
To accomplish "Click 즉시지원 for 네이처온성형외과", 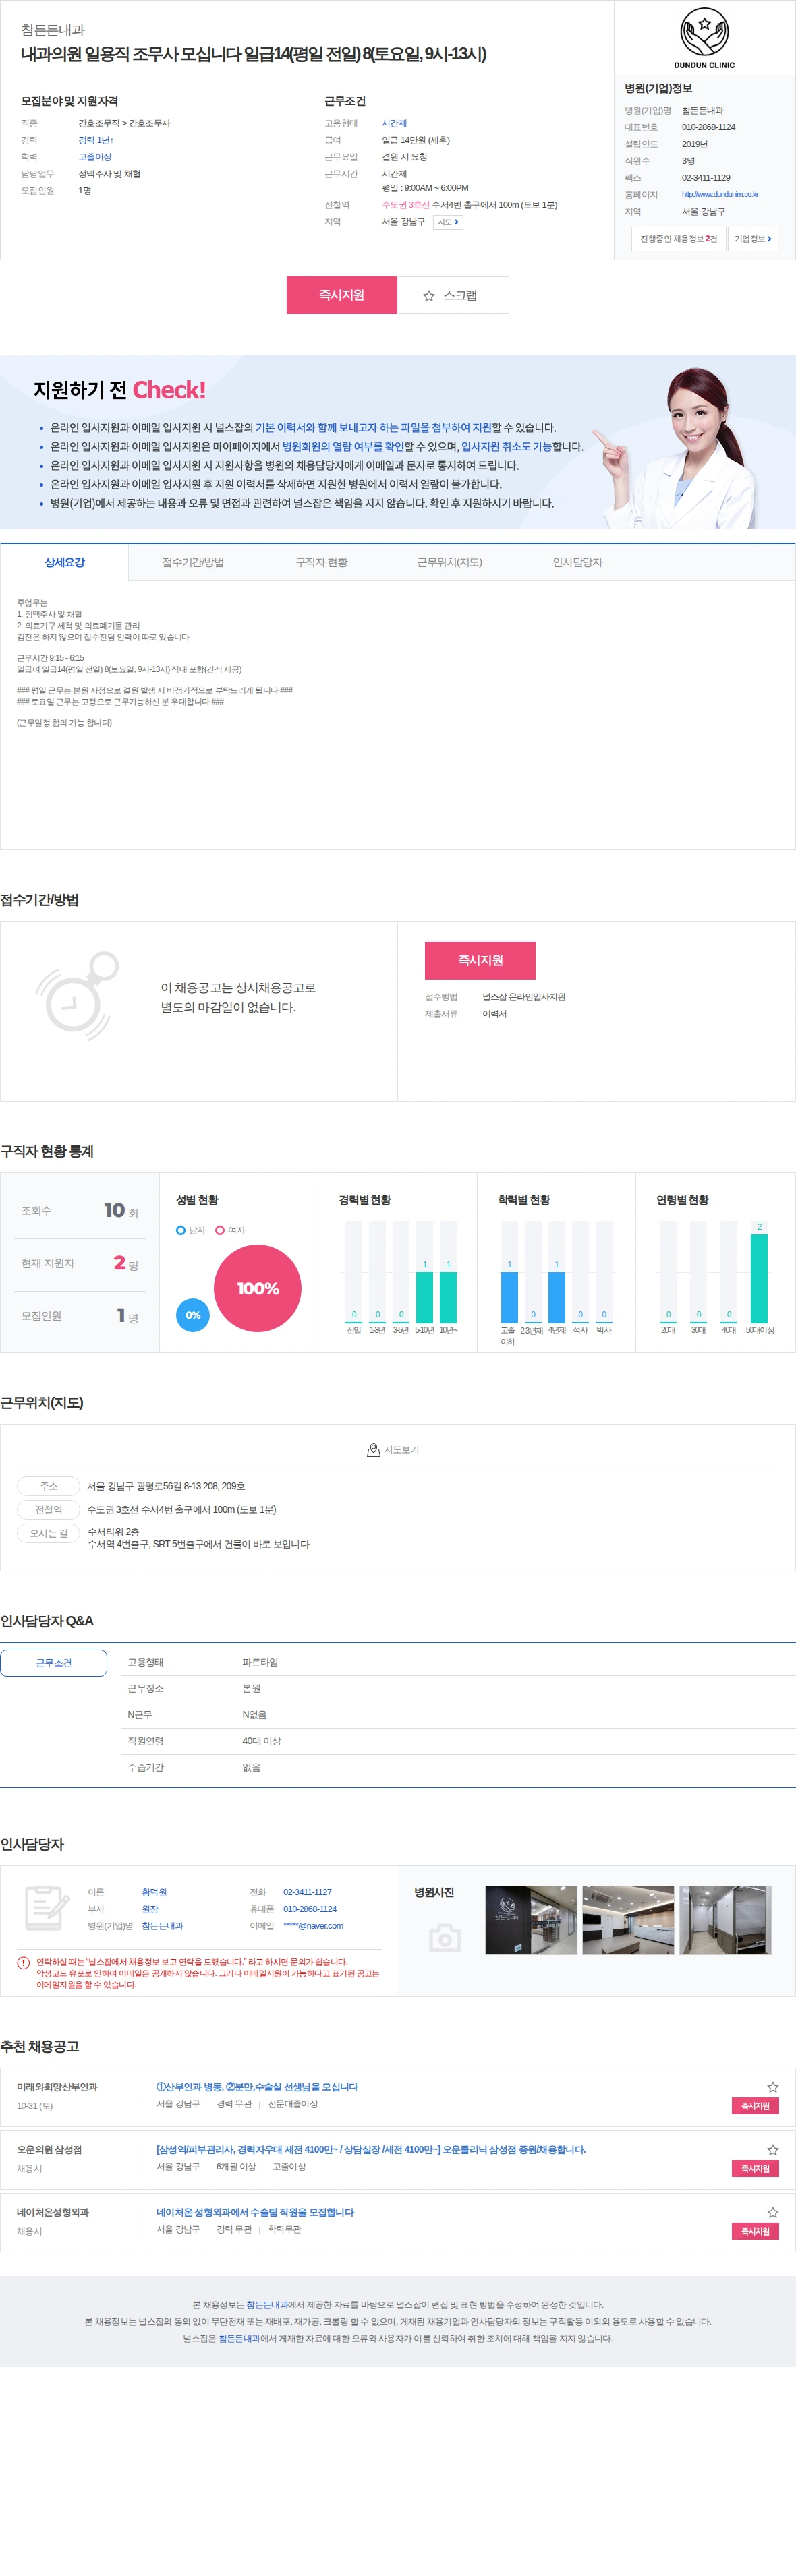I will coord(755,2231).
